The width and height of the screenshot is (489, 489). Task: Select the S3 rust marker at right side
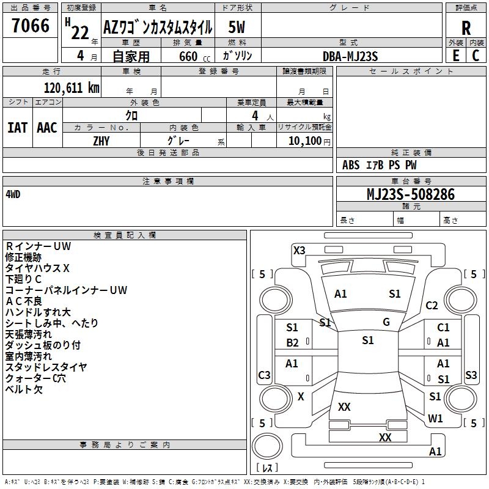pyautogui.click(x=471, y=375)
